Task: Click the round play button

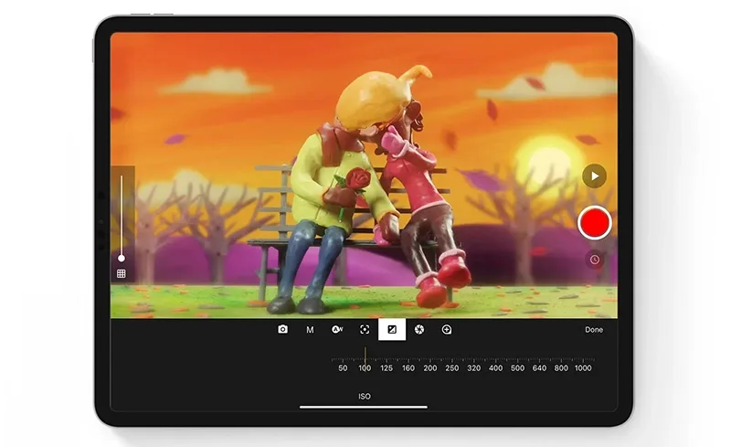Action: 595,176
